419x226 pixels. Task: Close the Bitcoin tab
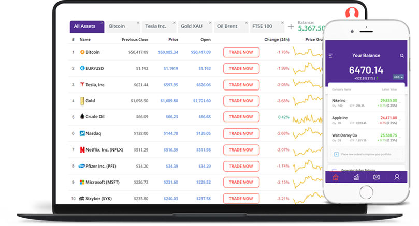(x=138, y=23)
